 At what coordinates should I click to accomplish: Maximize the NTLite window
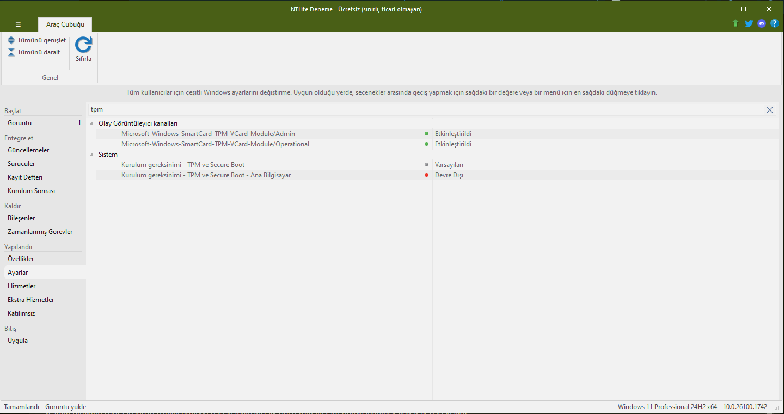743,9
